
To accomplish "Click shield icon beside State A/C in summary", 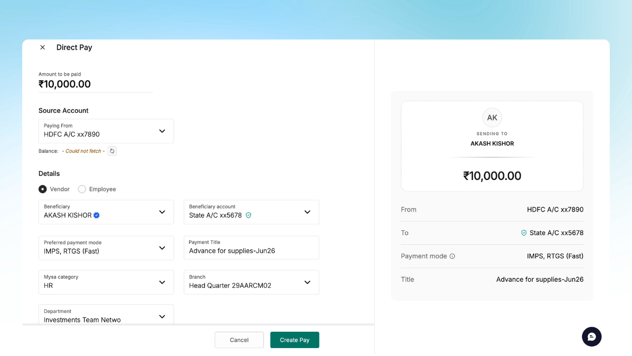I will coord(524,233).
